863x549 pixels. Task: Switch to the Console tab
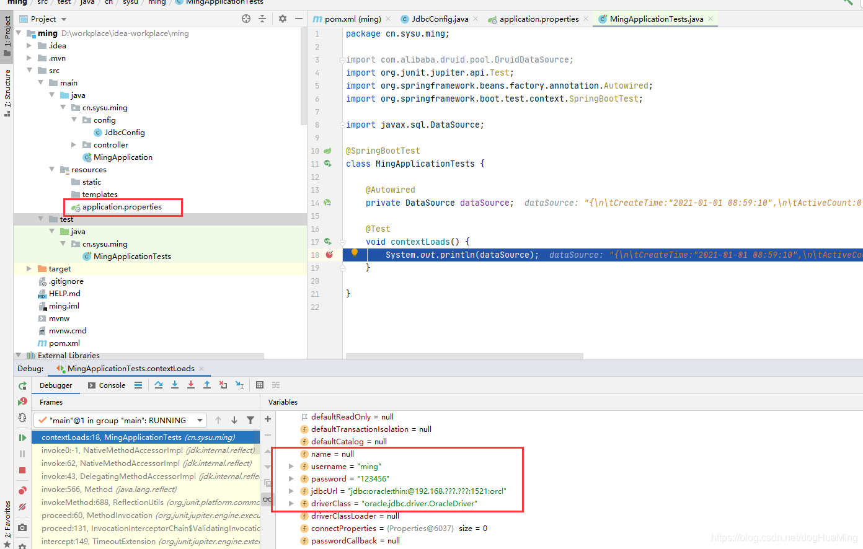point(107,385)
